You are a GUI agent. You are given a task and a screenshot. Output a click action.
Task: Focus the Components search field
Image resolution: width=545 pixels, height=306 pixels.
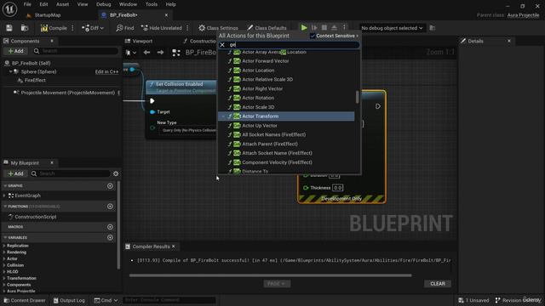point(76,51)
